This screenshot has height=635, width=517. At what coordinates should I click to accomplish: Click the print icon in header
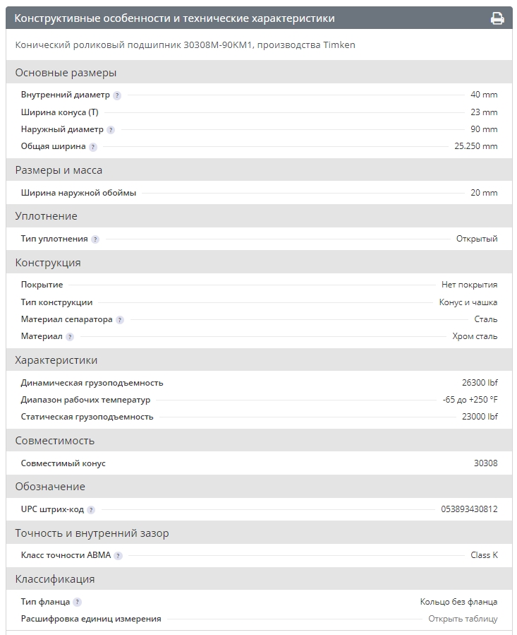click(497, 18)
